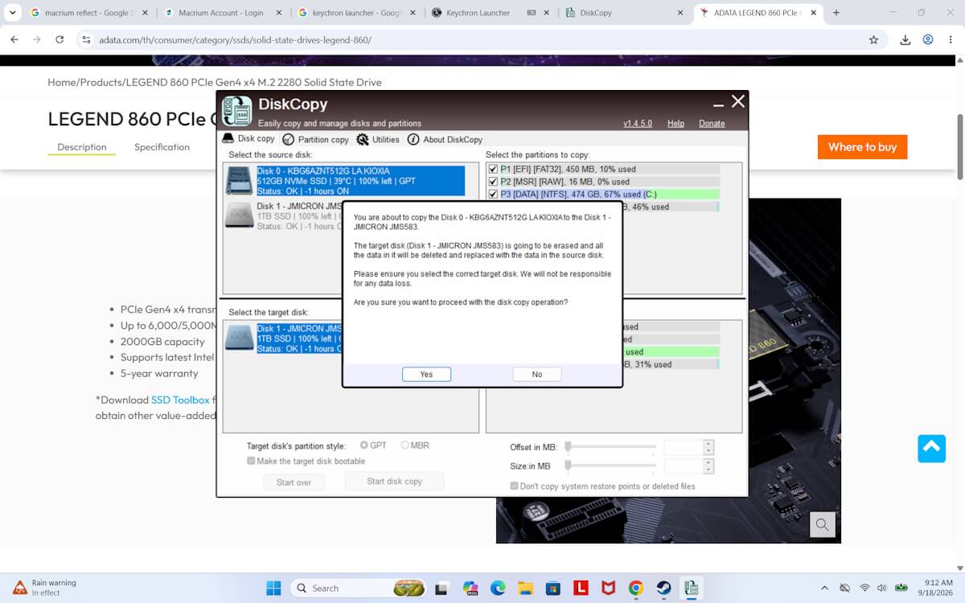Confirm disk copy with Yes button
Image resolution: width=965 pixels, height=603 pixels.
coord(426,374)
